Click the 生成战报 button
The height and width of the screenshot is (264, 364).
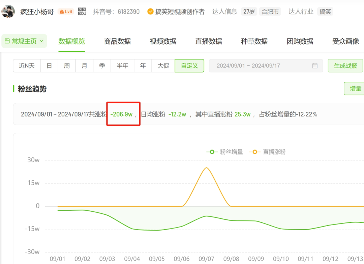pyautogui.click(x=345, y=66)
